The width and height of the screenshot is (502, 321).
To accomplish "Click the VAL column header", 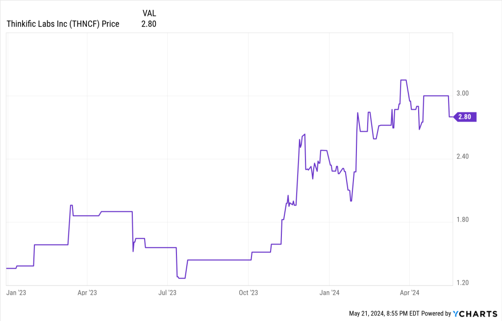I will pyautogui.click(x=149, y=13).
